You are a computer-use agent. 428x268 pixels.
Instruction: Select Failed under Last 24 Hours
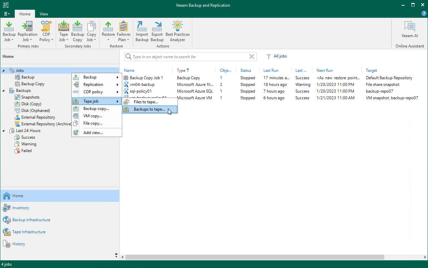26,151
